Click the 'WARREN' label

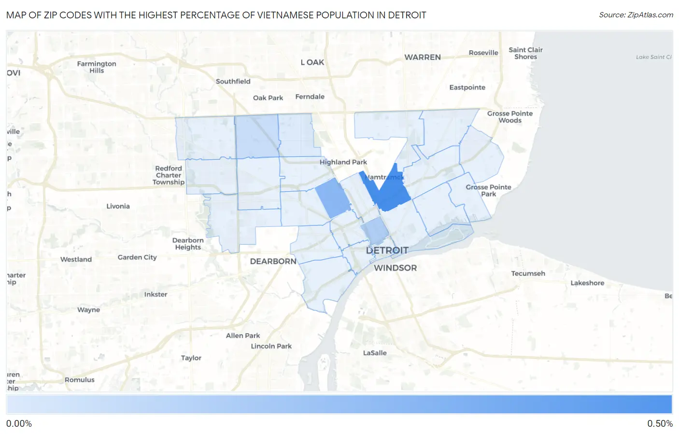423,57
